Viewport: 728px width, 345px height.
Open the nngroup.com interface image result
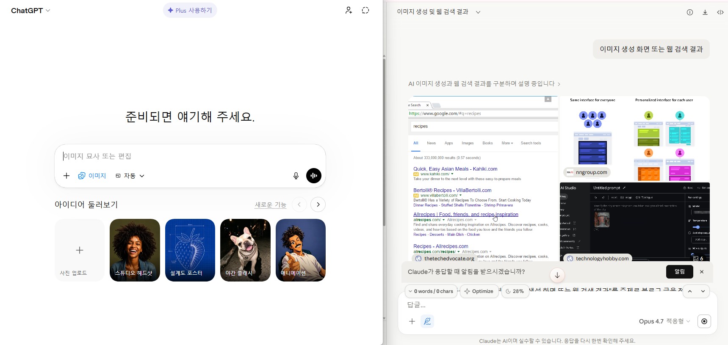(635, 138)
